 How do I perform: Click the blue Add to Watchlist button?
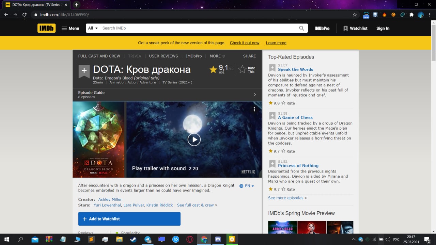(129, 219)
